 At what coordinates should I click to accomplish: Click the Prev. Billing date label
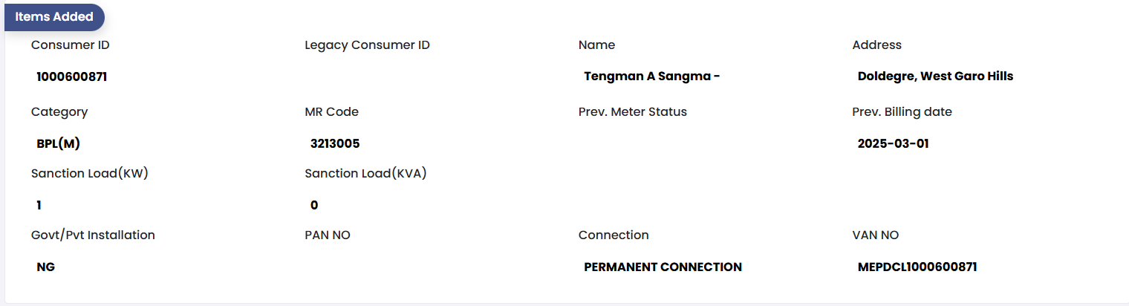coord(902,112)
